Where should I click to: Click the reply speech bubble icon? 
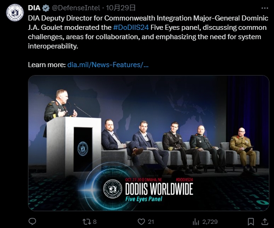(32, 221)
